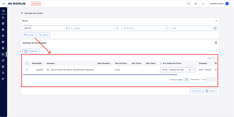This screenshot has height=117, width=234.
Task: Click the home icon in sidebar
Action: pyautogui.click(x=3, y=11)
